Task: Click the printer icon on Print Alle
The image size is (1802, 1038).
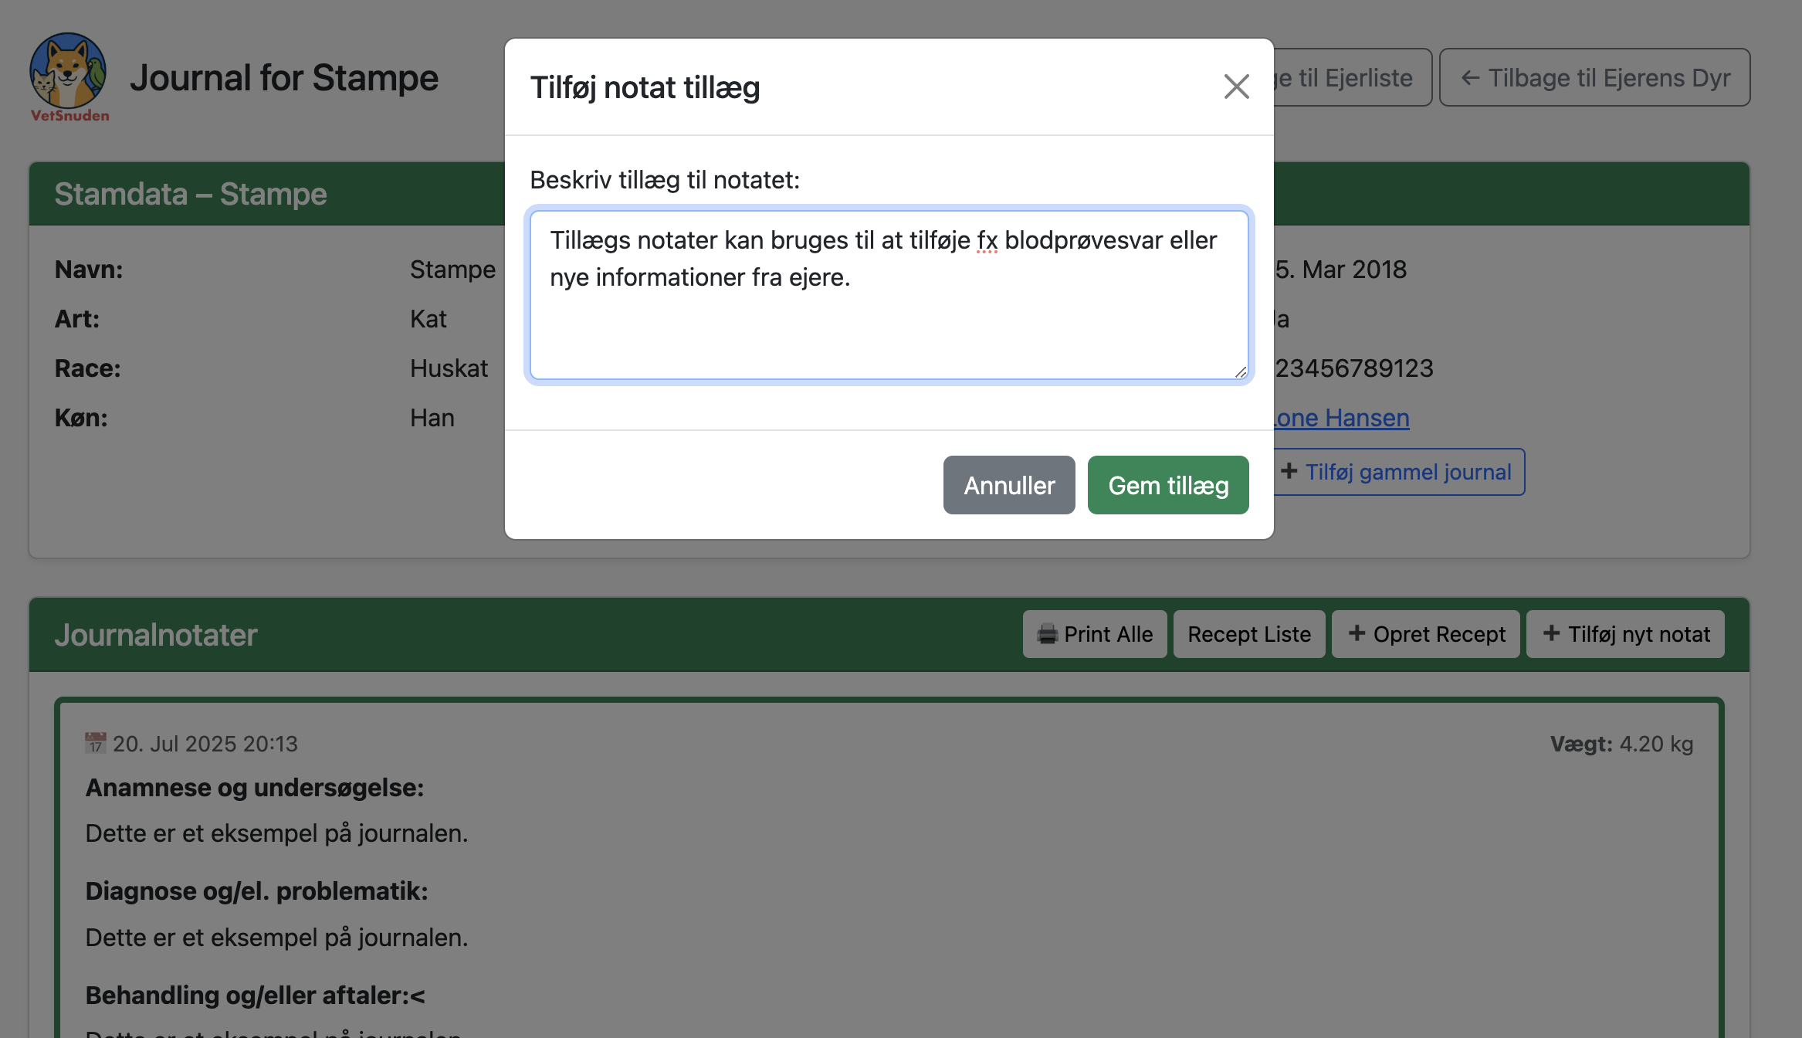Action: pyautogui.click(x=1046, y=633)
